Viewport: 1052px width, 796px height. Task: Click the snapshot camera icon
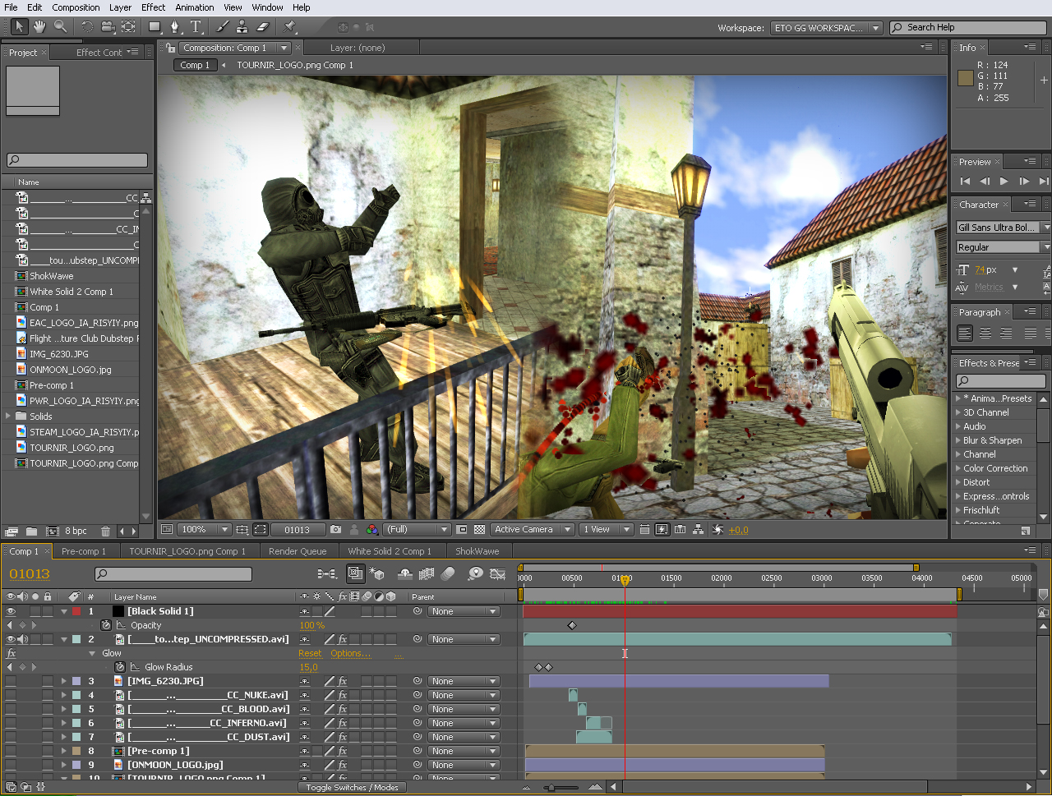335,530
